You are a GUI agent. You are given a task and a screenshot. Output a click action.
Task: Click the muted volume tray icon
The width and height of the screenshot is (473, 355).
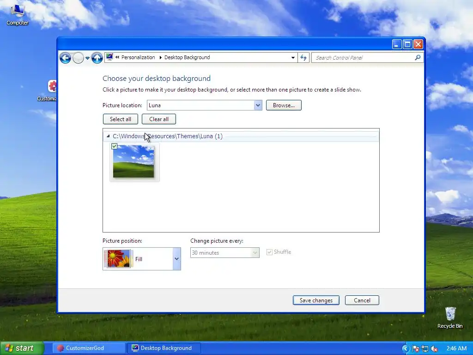click(x=434, y=349)
